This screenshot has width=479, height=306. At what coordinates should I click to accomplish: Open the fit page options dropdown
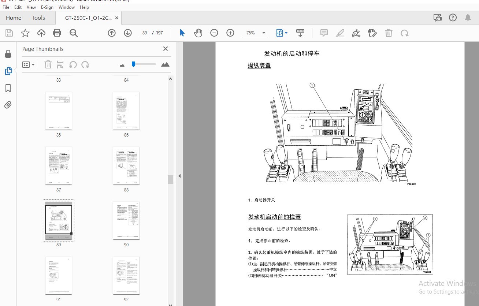coord(282,33)
